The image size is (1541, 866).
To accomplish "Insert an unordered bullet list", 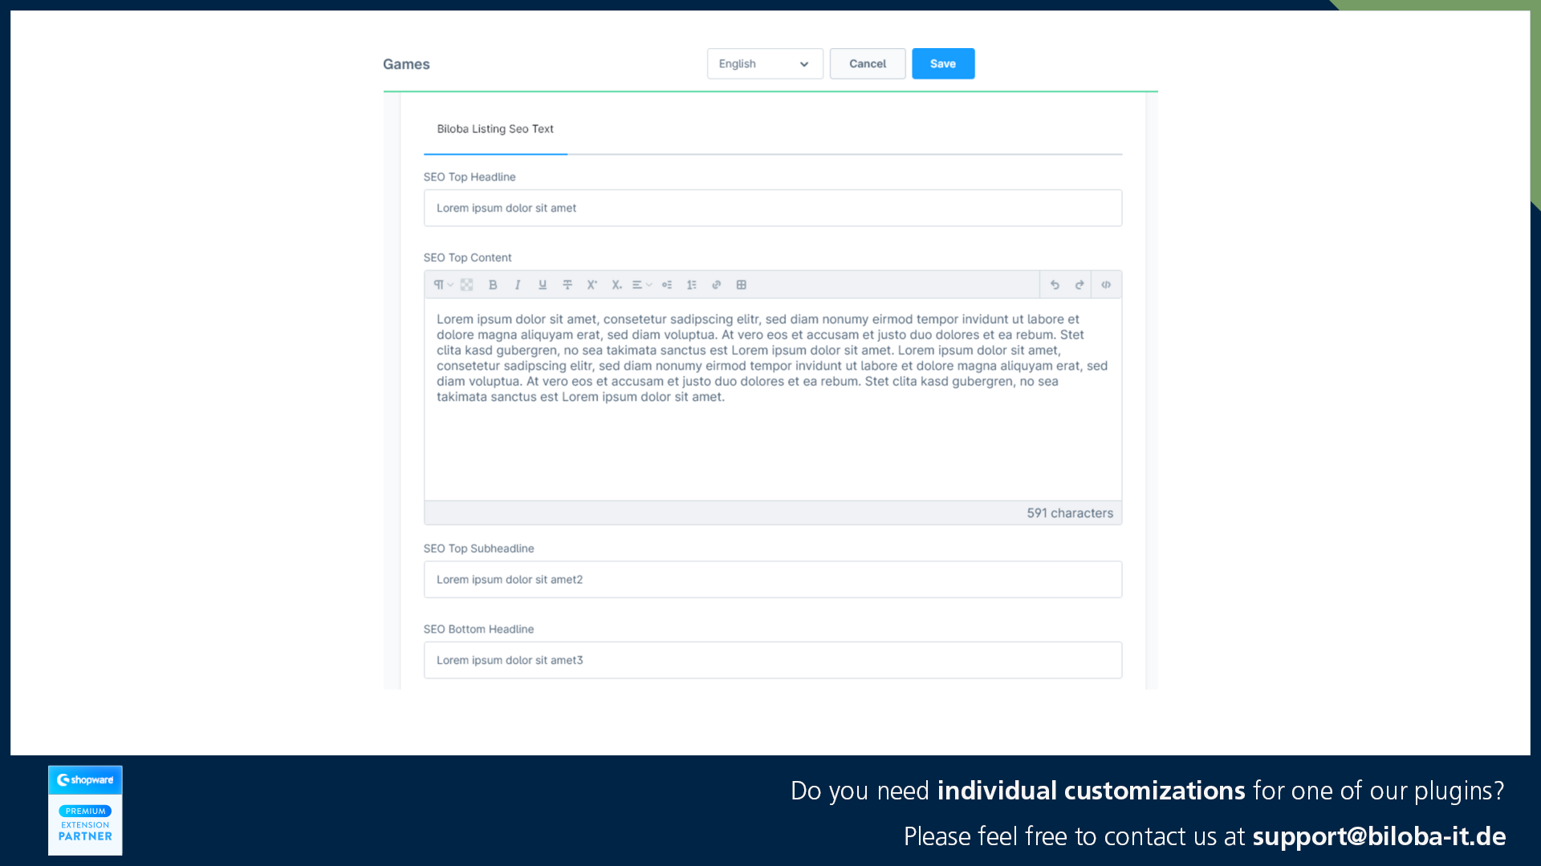I will coord(667,285).
